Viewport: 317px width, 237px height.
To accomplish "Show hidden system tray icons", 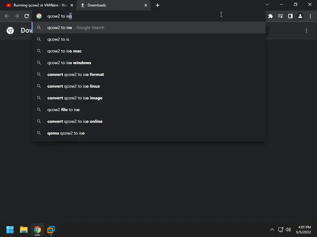I will click(x=272, y=230).
